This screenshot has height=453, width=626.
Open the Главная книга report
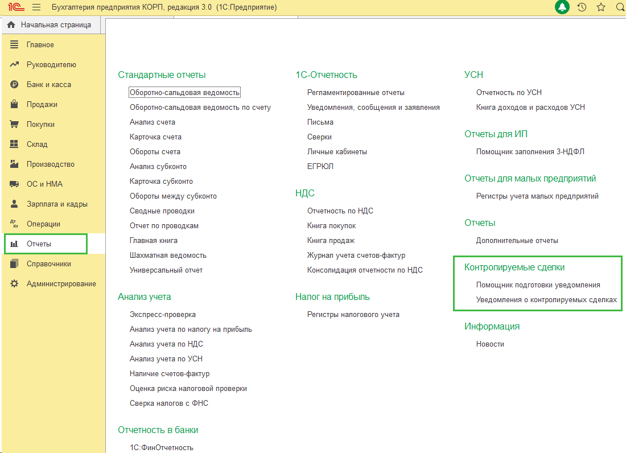(153, 240)
